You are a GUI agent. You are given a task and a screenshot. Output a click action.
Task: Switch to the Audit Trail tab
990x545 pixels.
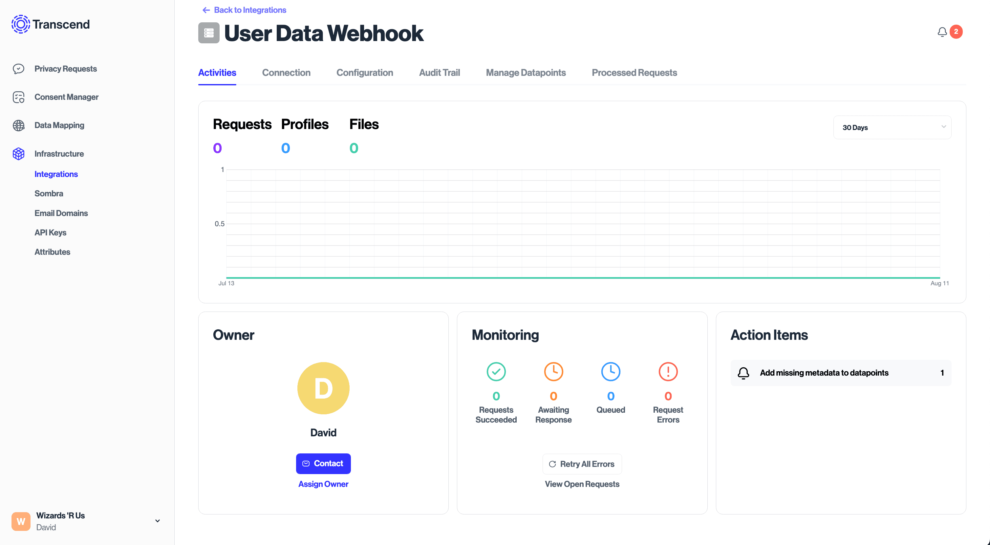439,73
